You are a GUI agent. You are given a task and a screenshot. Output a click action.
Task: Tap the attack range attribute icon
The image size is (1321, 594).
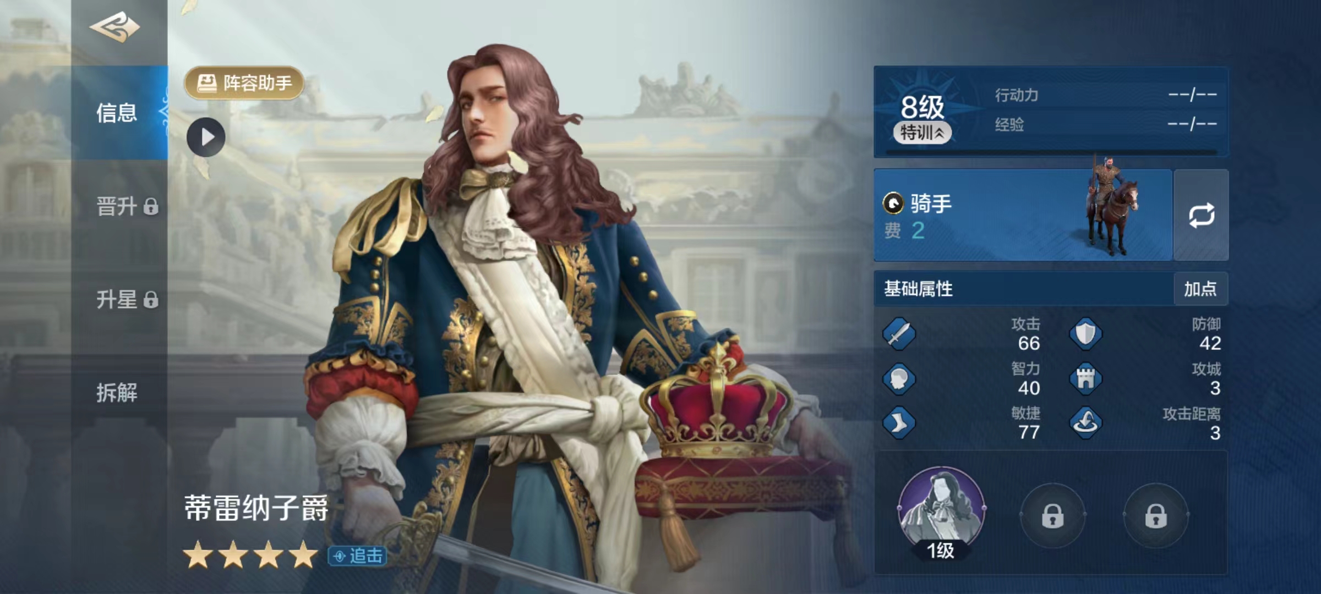point(1085,423)
